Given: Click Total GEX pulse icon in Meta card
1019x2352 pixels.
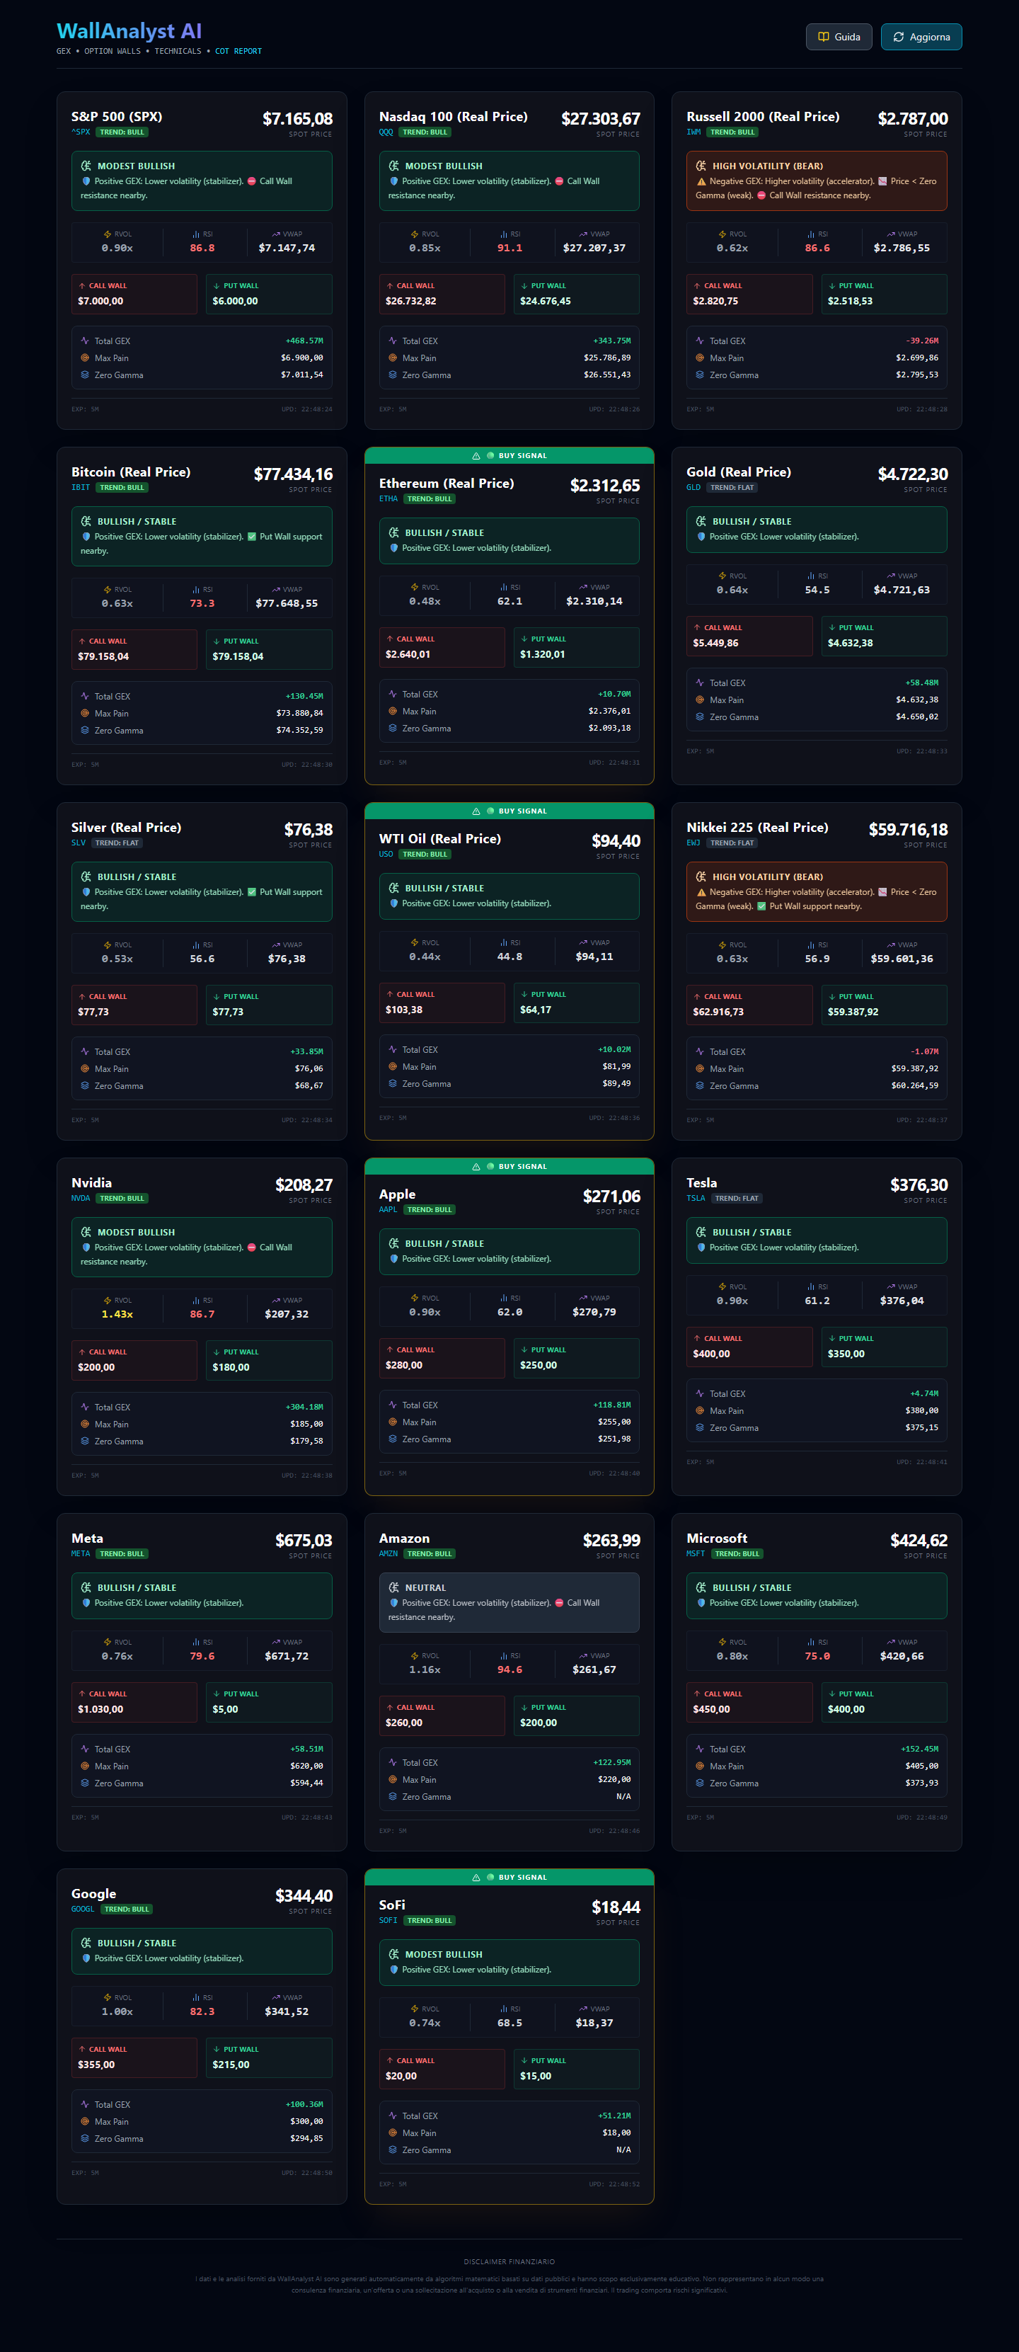Looking at the screenshot, I should 85,1749.
